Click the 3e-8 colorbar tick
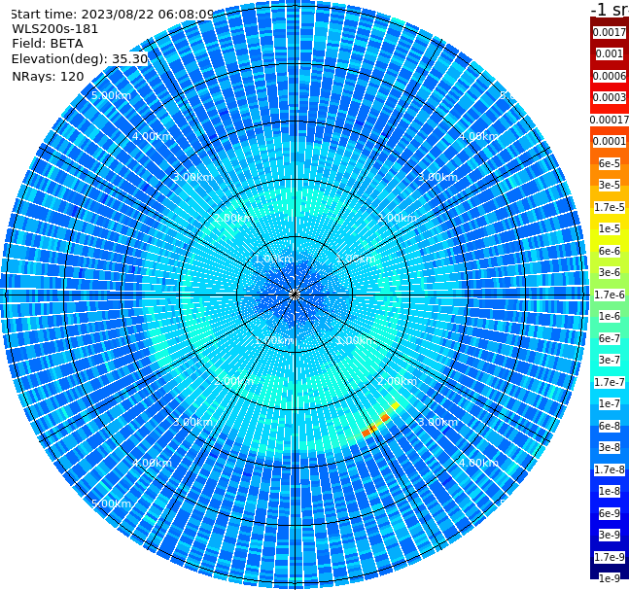This screenshot has width=629, height=590. tap(609, 447)
